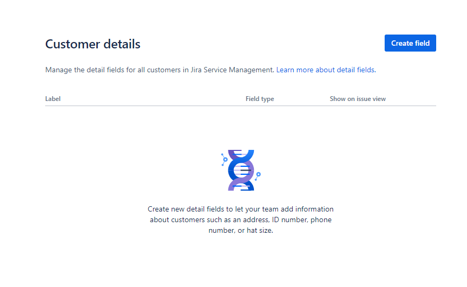Click the 'about customers such as an address' line

(240, 220)
